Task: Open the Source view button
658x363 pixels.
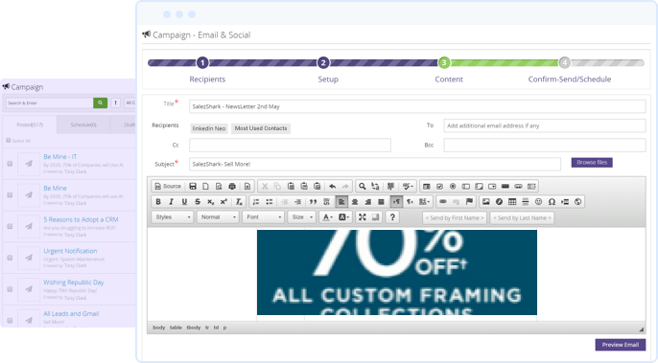Action: pyautogui.click(x=168, y=186)
